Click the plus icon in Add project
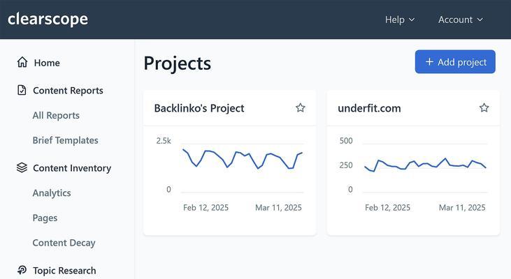This screenshot has width=511, height=279. click(429, 61)
